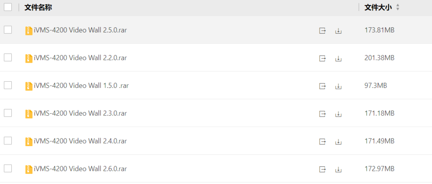Click the 文件名称 column header
Viewport: 432px width, 184px height.
click(x=38, y=8)
